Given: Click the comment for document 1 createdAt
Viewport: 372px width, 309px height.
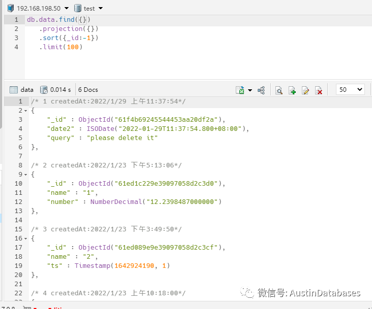Looking at the screenshot, I should tap(108, 101).
